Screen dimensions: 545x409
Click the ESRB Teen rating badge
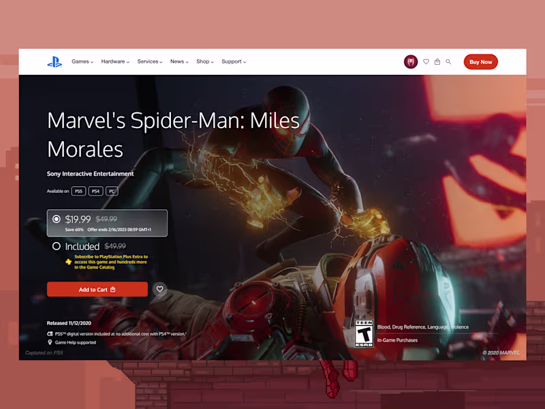pos(364,333)
